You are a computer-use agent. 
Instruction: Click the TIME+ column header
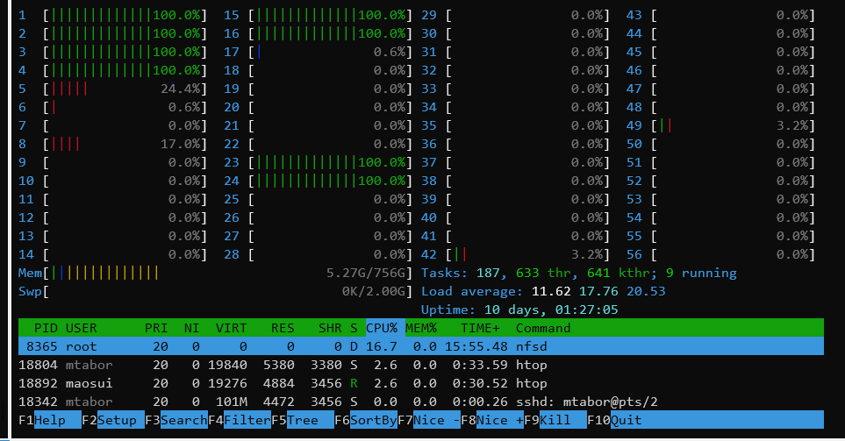(480, 328)
